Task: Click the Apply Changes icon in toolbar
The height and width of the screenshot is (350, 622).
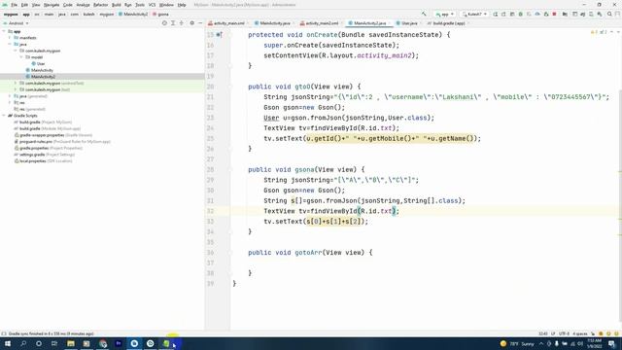Action: coord(503,14)
